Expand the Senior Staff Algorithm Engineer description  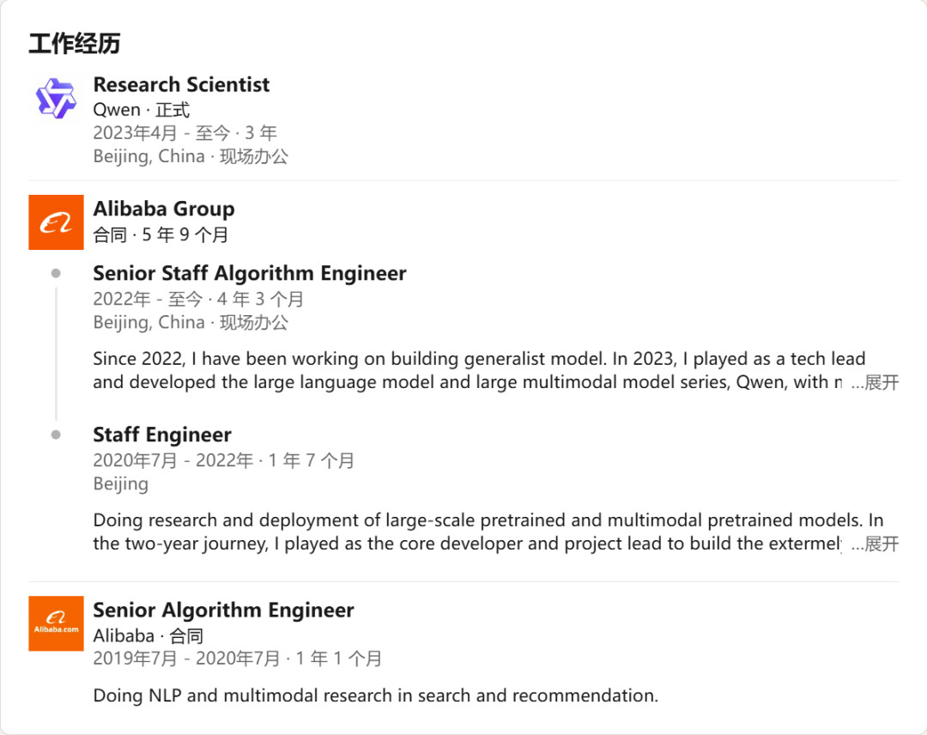pyautogui.click(x=875, y=383)
